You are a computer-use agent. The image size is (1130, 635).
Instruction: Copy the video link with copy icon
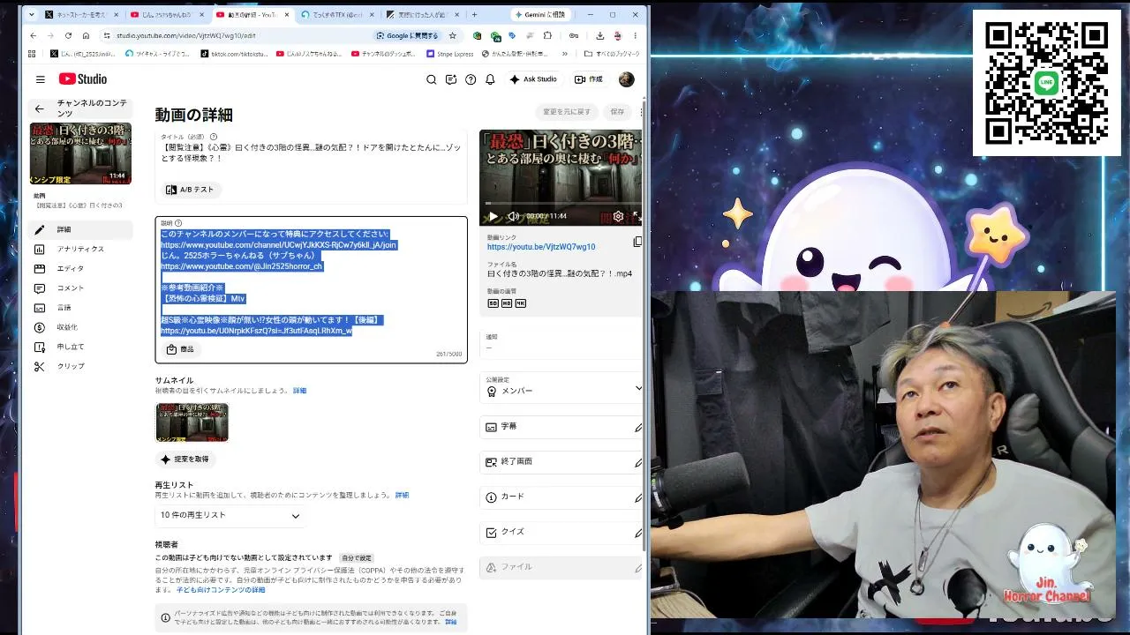[637, 242]
